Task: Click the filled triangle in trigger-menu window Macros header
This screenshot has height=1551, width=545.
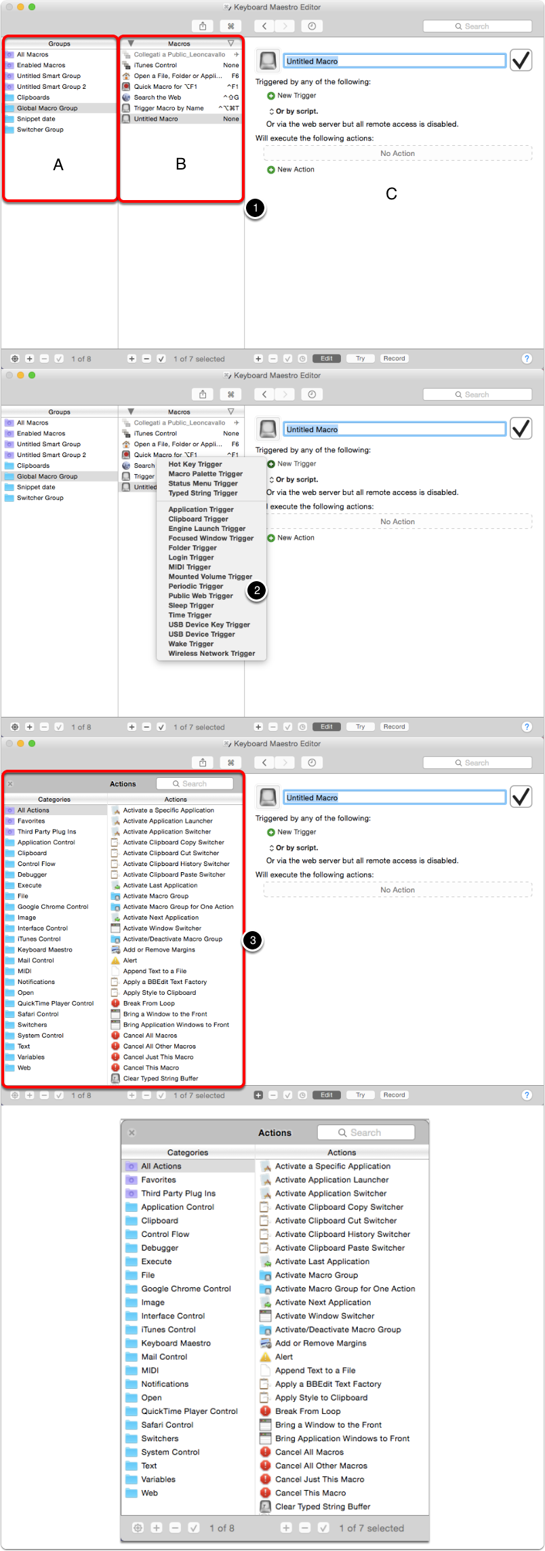Action: (131, 412)
